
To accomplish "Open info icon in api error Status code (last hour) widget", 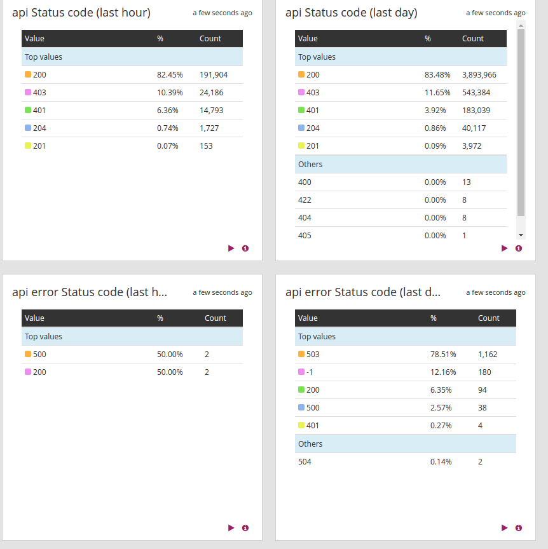I will click(x=245, y=528).
